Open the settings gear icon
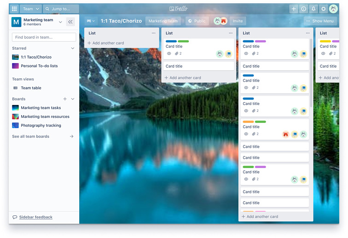 click(324, 9)
